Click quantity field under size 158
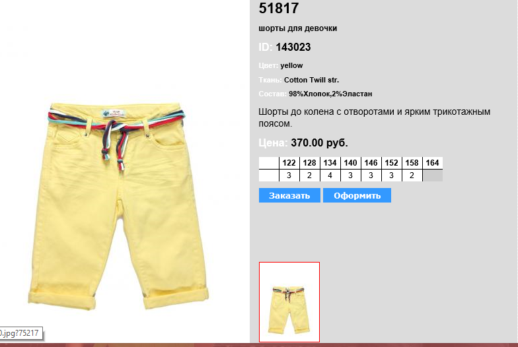Image resolution: width=518 pixels, height=347 pixels. (412, 175)
